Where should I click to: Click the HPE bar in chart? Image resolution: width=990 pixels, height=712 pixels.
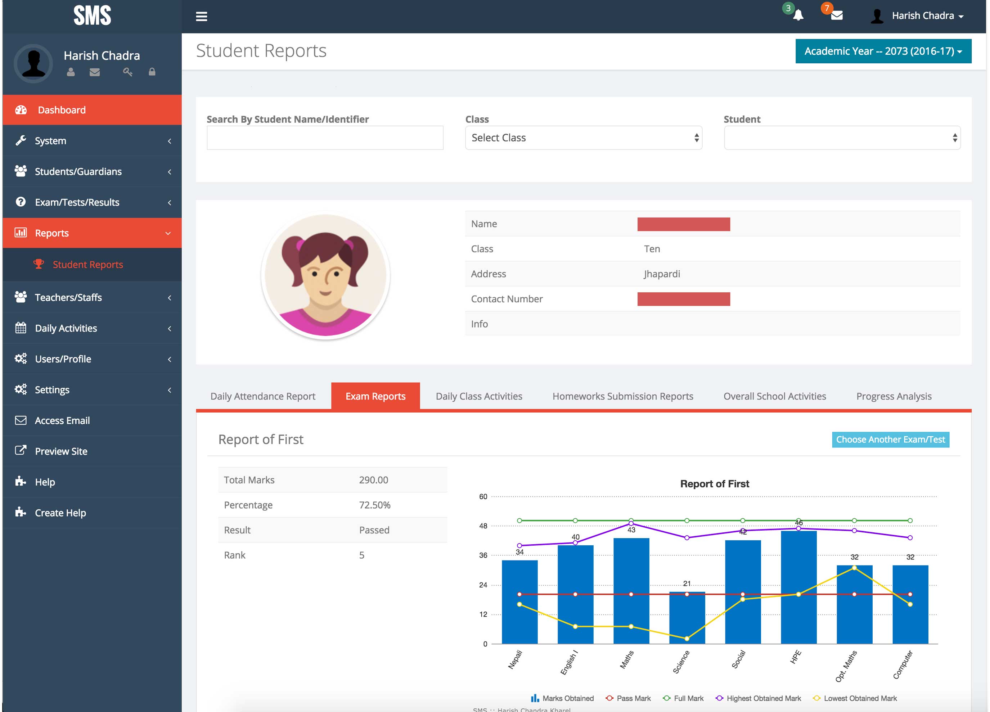[x=798, y=587]
